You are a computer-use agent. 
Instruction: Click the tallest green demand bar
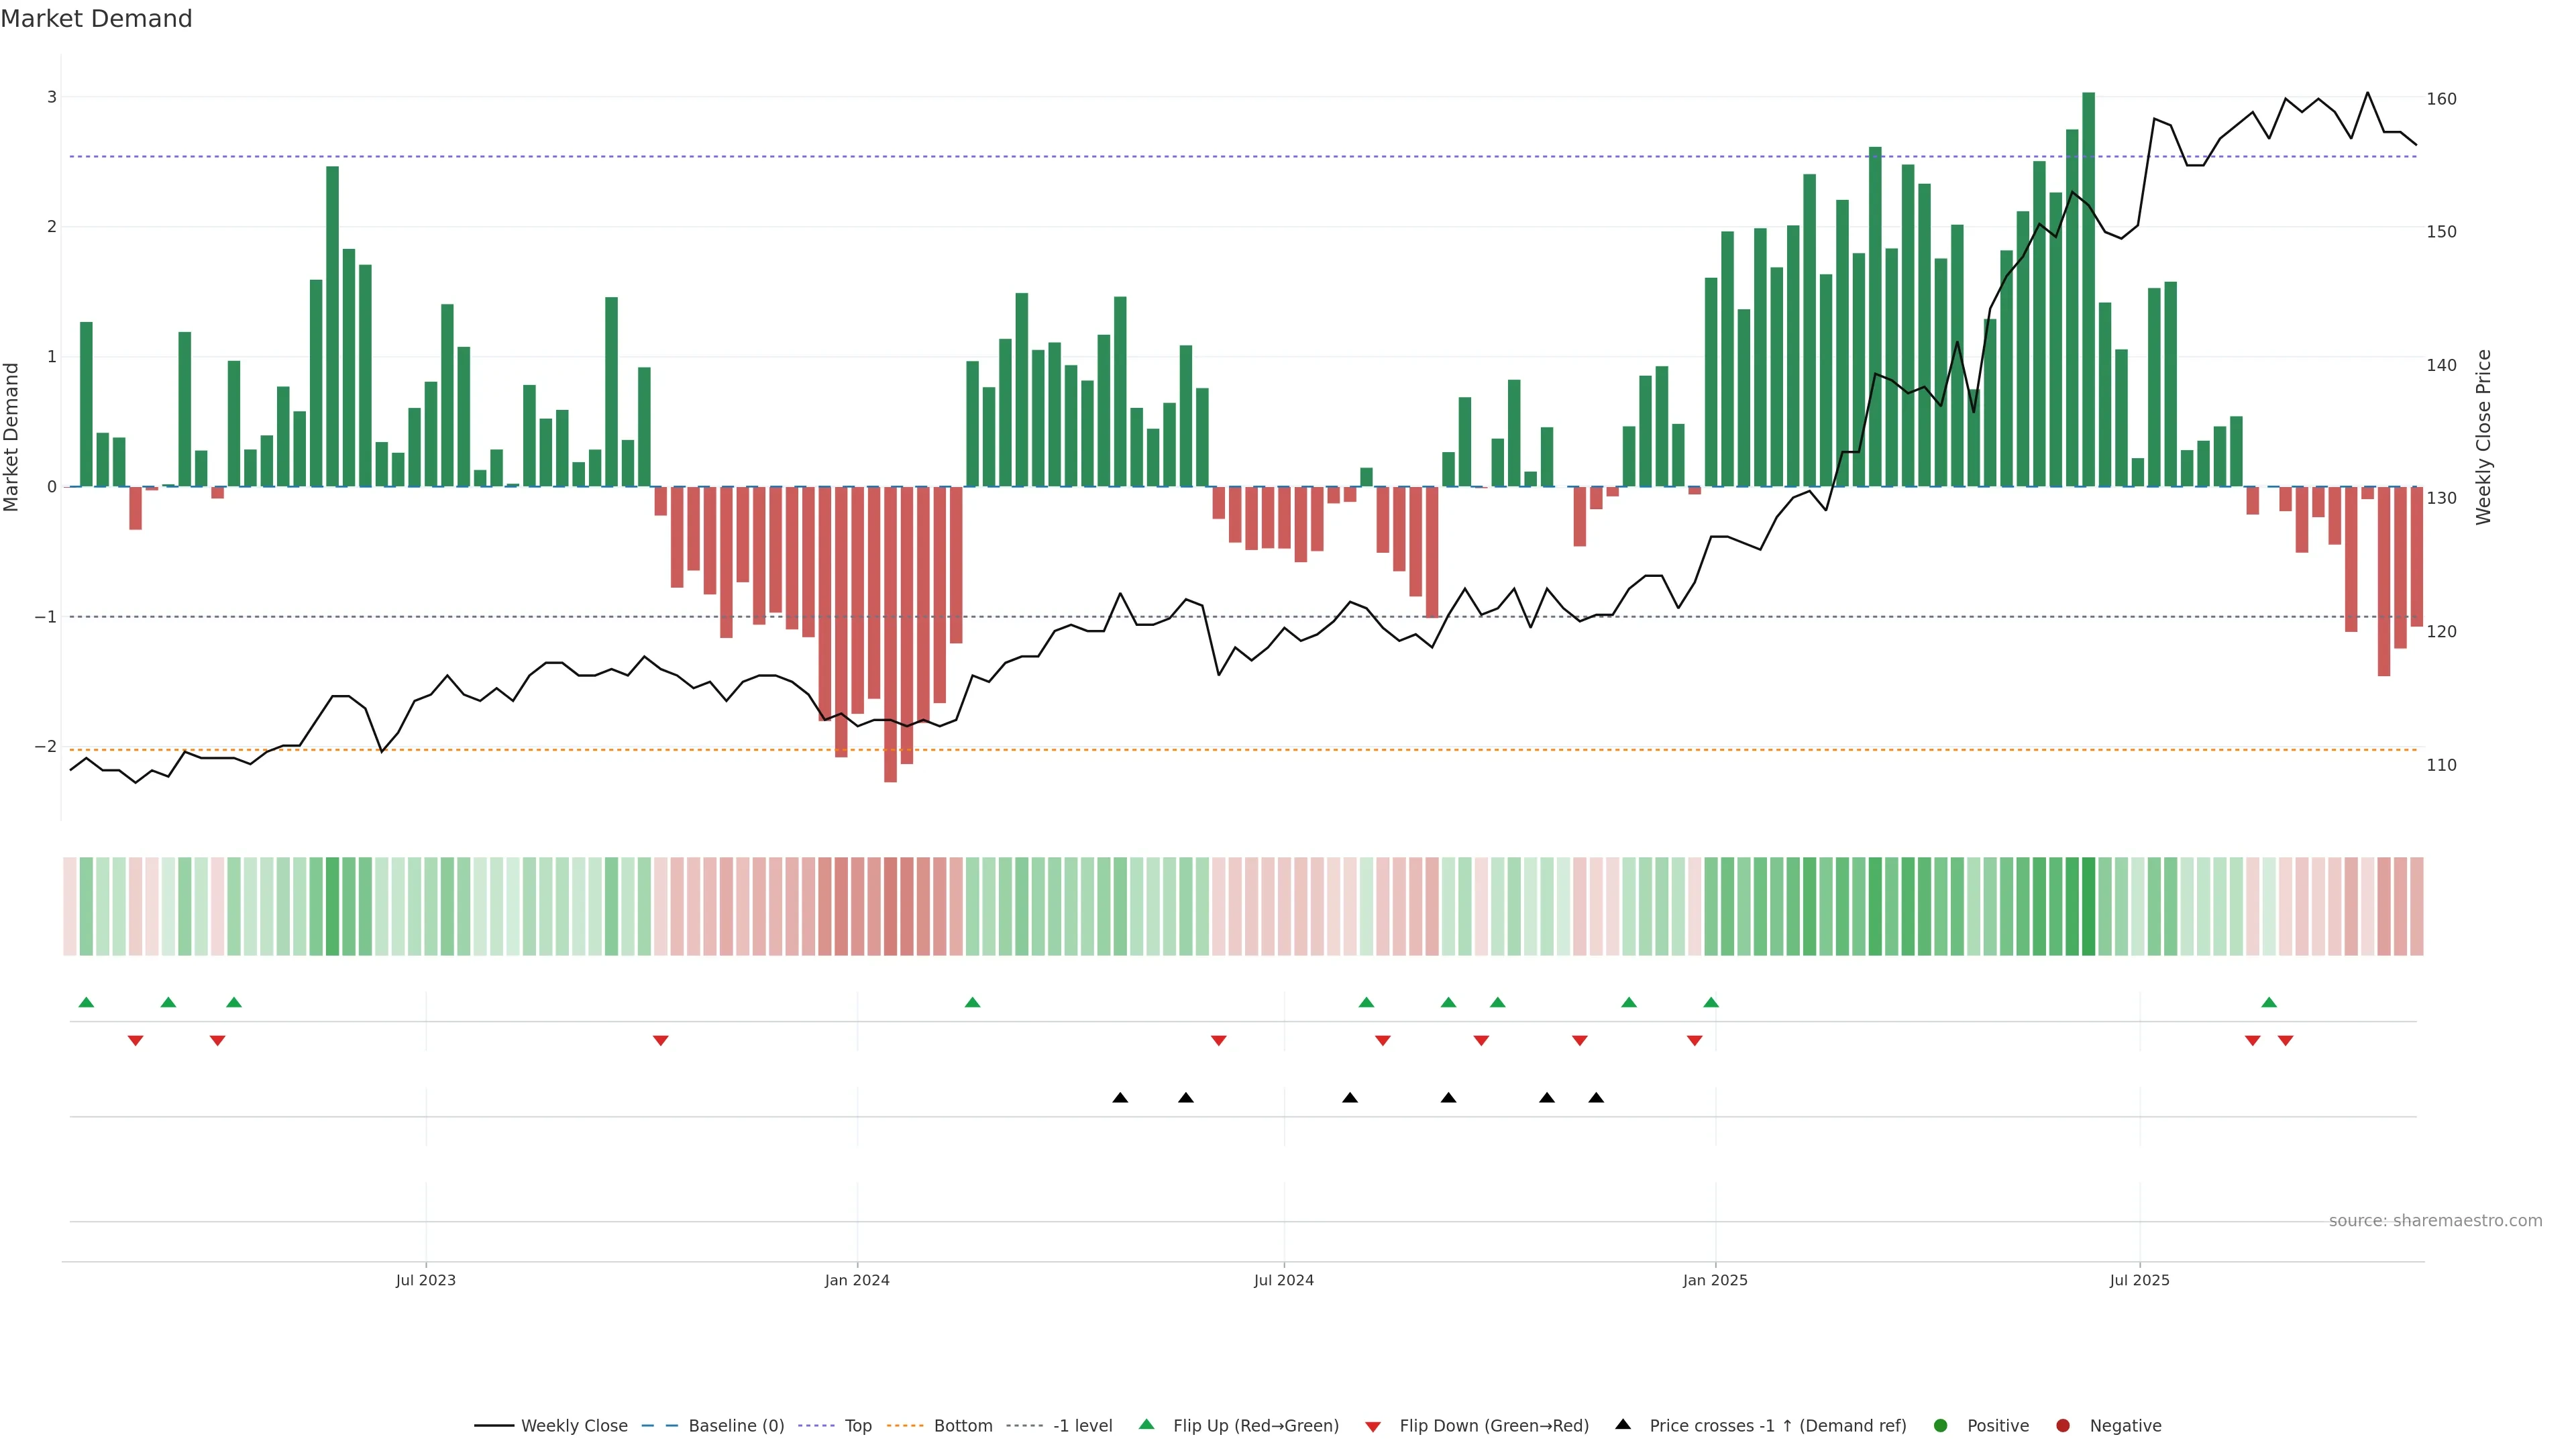(2088, 290)
